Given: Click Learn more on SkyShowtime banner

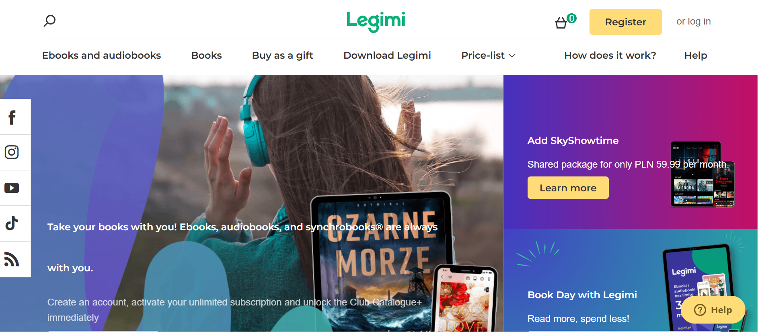Looking at the screenshot, I should click(568, 188).
